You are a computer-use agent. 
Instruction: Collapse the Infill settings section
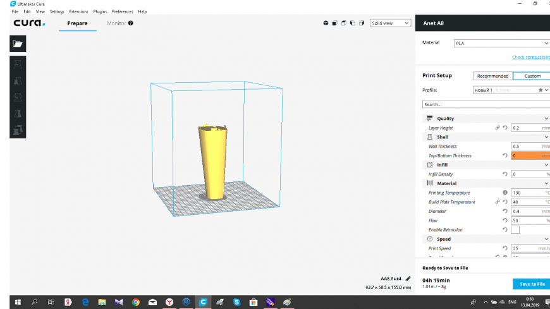(486, 165)
